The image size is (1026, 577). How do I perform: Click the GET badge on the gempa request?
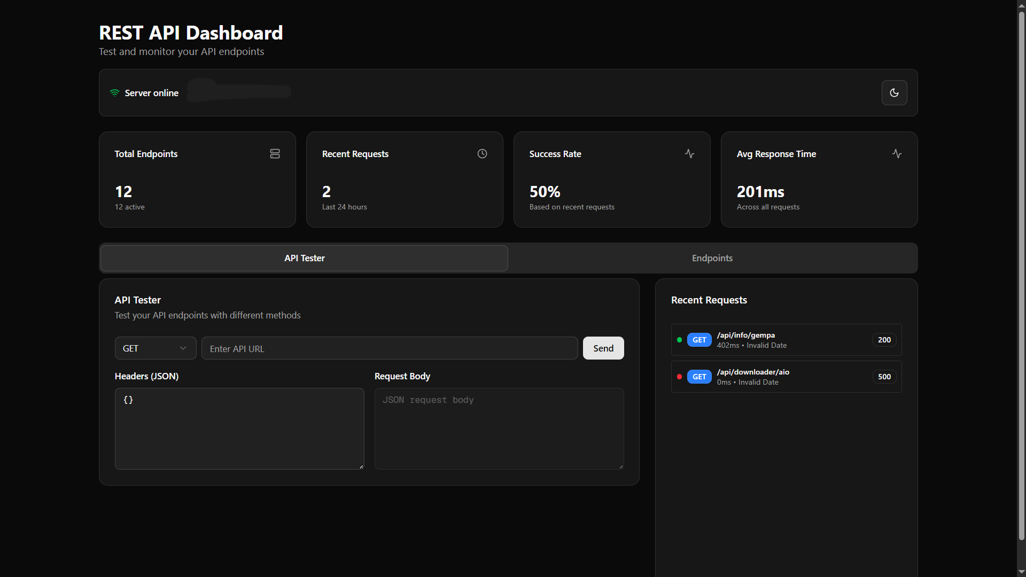[699, 340]
